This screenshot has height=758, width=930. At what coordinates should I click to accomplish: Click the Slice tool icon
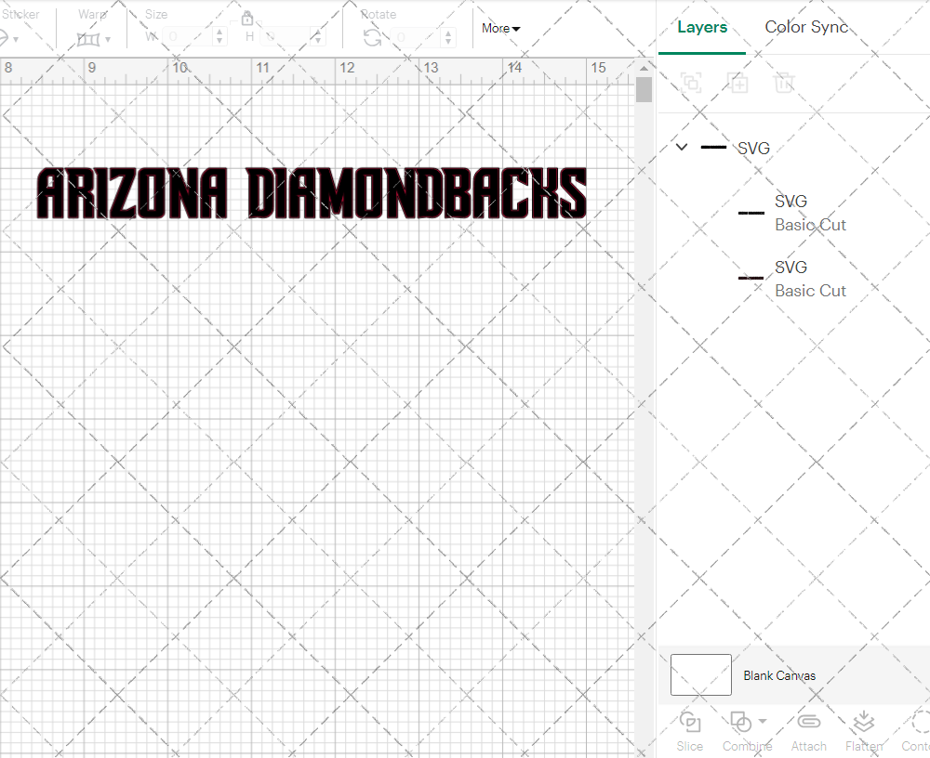(690, 723)
